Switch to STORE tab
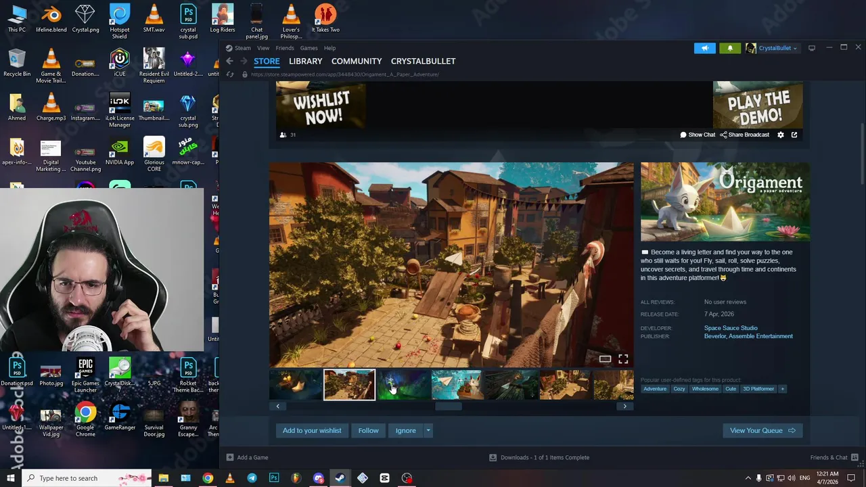The width and height of the screenshot is (866, 487). (267, 61)
